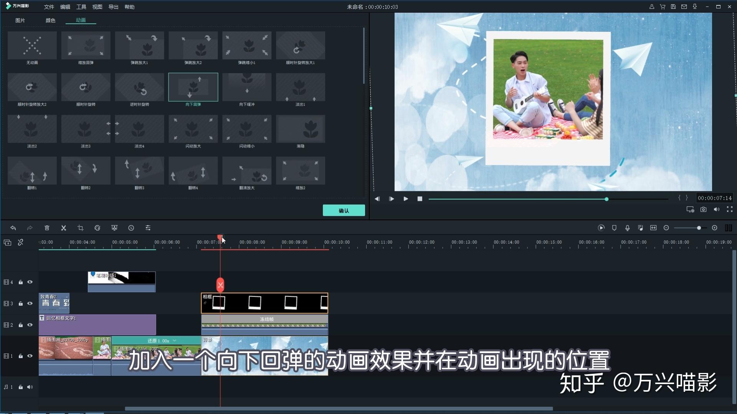Viewport: 737px width, 414px height.
Task: Click the 确认 confirm button
Action: tap(344, 210)
